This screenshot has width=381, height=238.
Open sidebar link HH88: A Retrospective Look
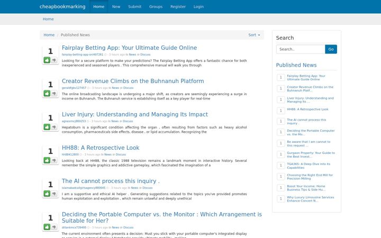point(307,109)
